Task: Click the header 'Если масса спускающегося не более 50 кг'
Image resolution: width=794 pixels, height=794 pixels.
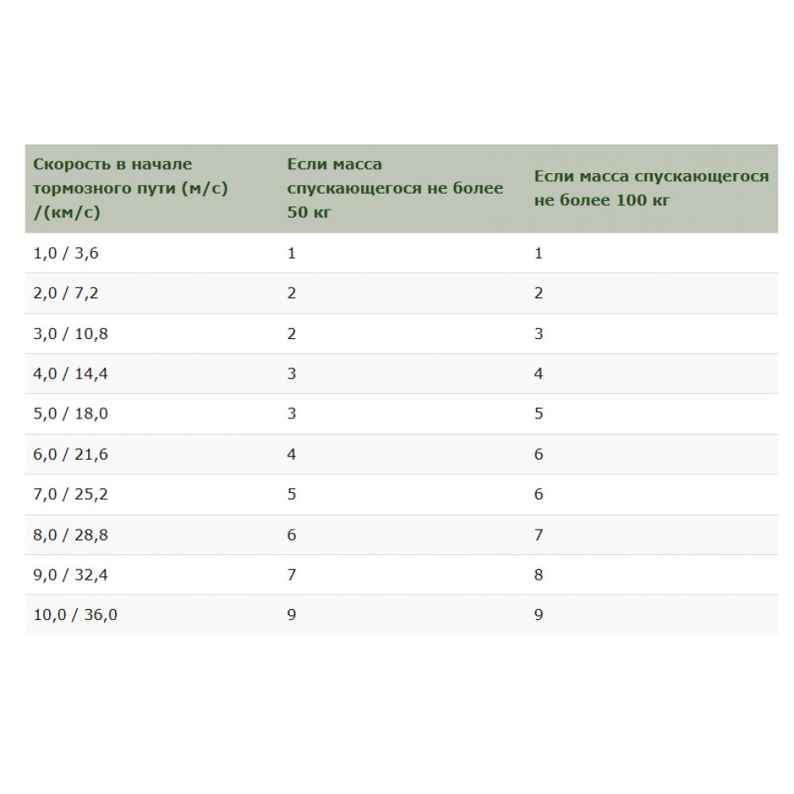Action: pos(395,188)
